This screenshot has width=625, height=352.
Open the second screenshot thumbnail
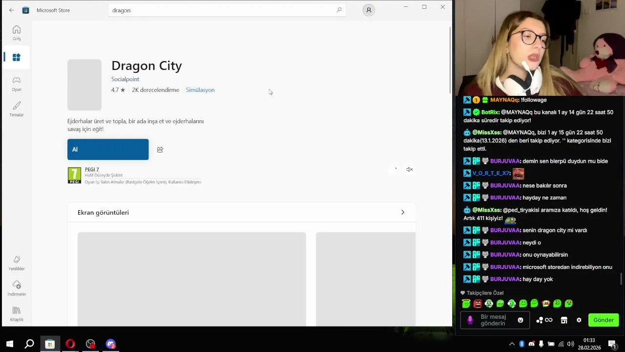click(x=366, y=279)
